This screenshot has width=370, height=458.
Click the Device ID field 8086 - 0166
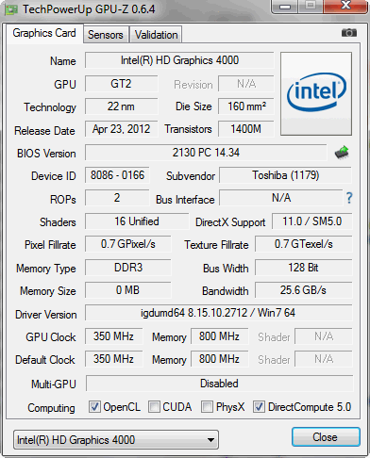point(117,175)
